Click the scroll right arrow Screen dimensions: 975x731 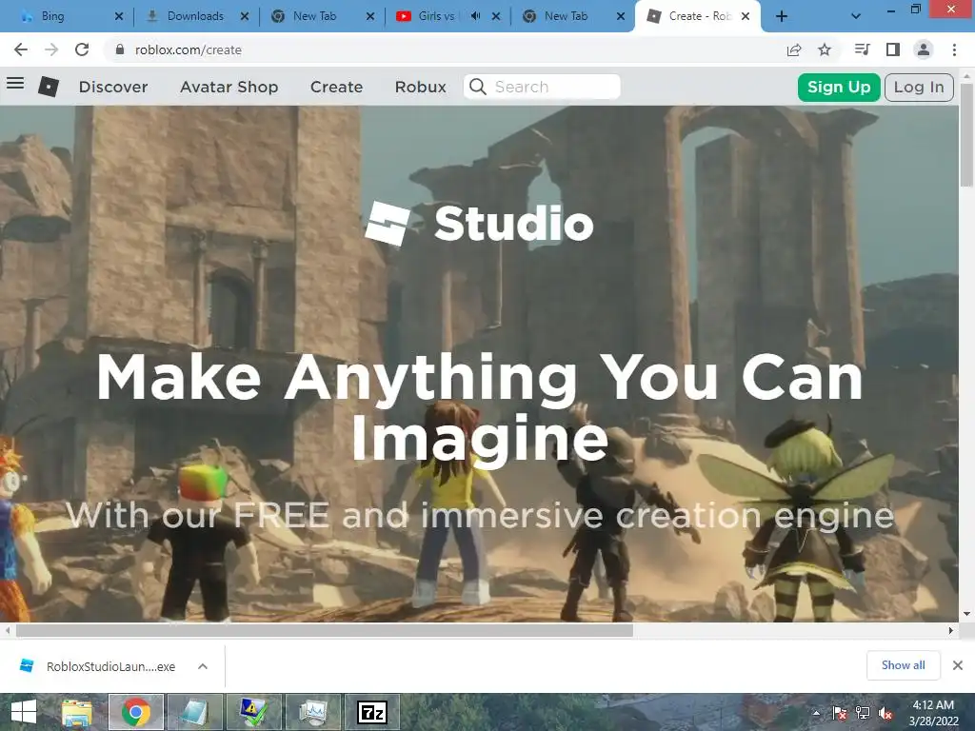[951, 630]
